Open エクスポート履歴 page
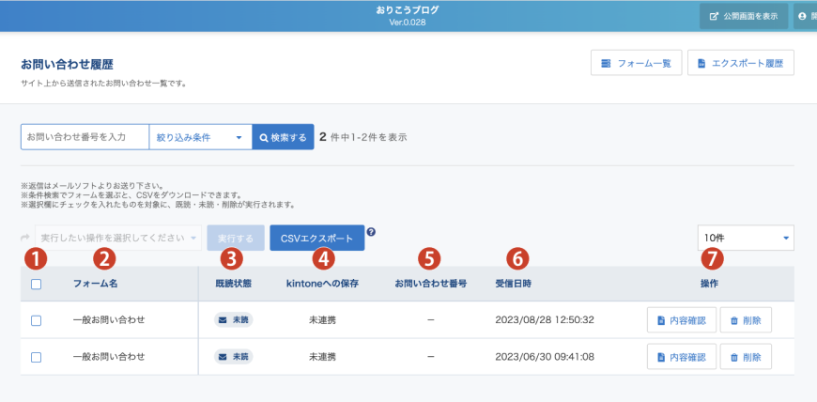This screenshot has height=402, width=817. [x=740, y=63]
